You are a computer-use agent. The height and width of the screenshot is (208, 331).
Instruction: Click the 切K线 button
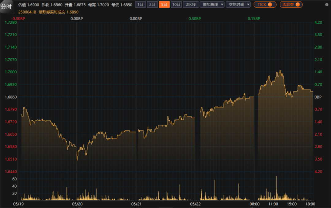coord(190,5)
